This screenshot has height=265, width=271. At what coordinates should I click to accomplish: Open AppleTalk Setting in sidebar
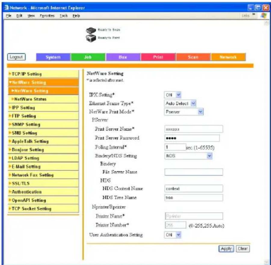pos(43,141)
